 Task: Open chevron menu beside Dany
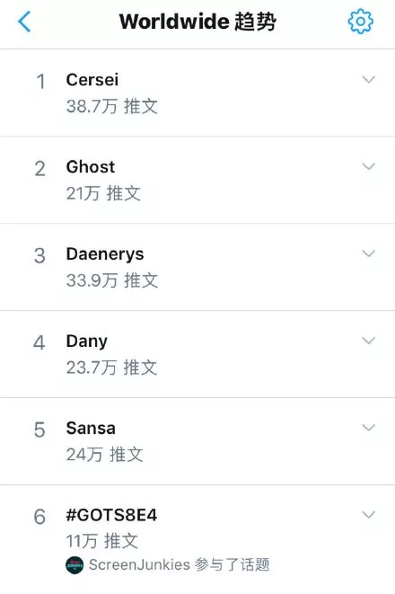pos(368,341)
